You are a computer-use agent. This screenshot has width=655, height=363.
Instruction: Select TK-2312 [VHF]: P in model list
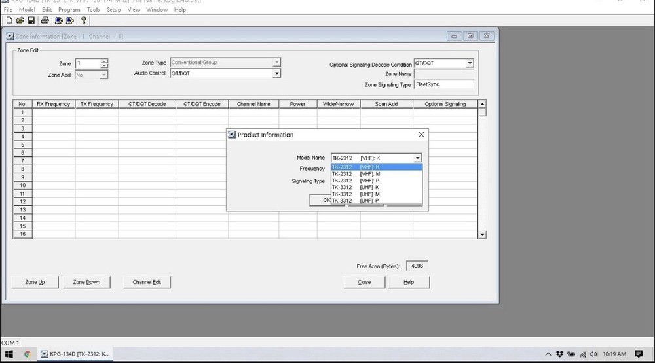(377, 181)
